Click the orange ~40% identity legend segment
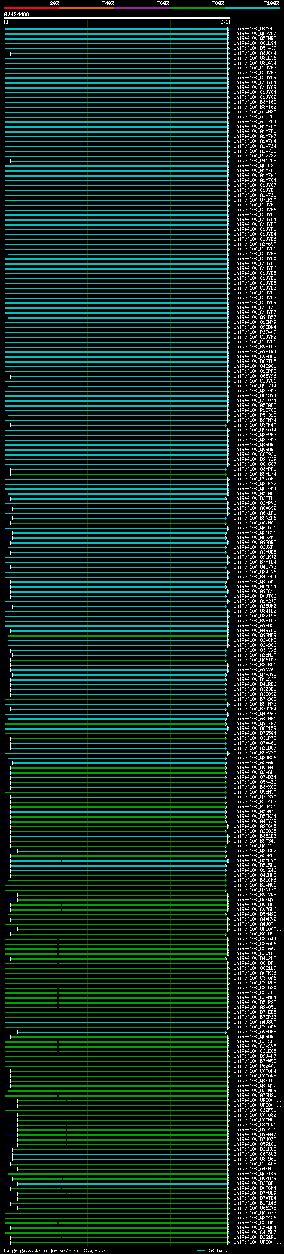 point(87,8)
